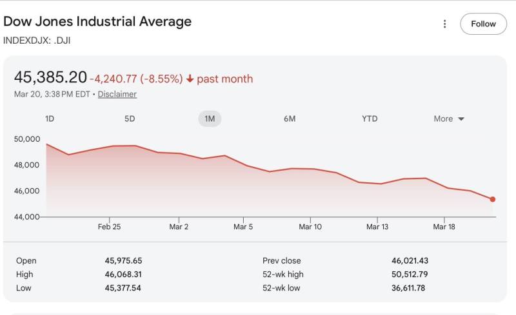
Task: Click the INDEXDJX: .DJI ticker text
Action: (x=37, y=41)
